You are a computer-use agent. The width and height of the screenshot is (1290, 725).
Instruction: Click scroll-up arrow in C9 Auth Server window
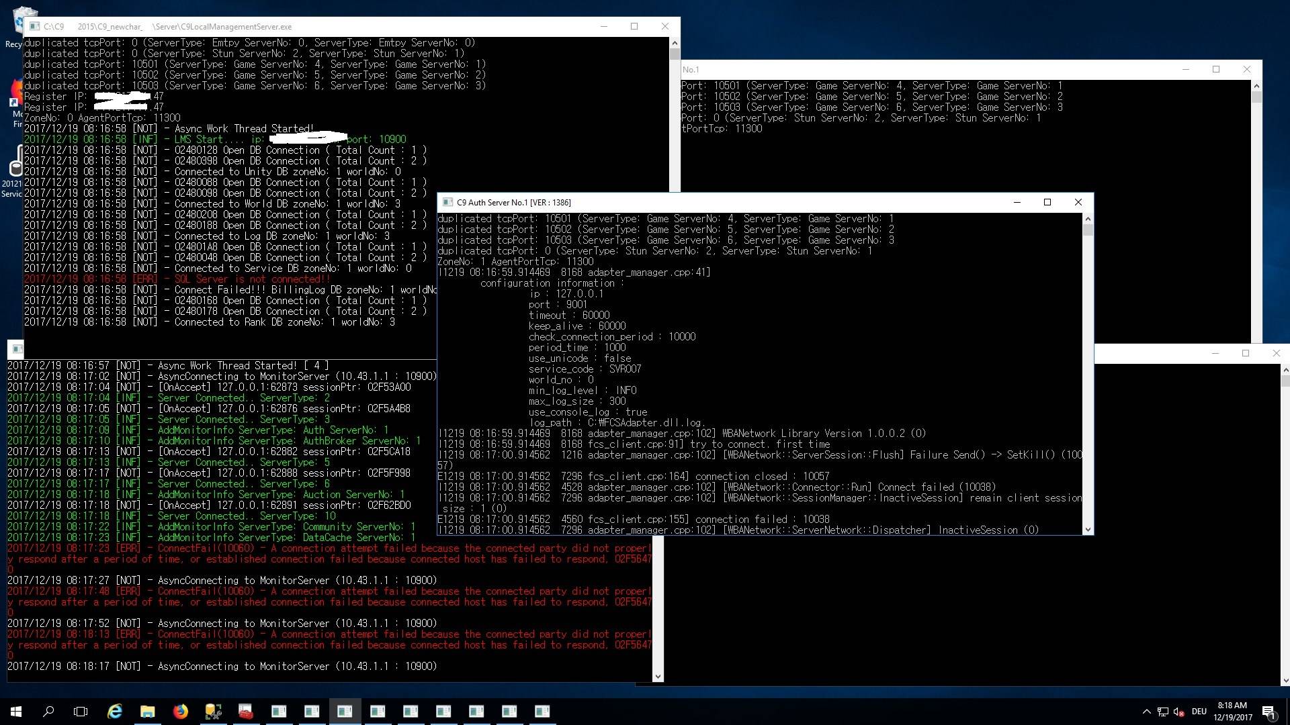pyautogui.click(x=1088, y=219)
